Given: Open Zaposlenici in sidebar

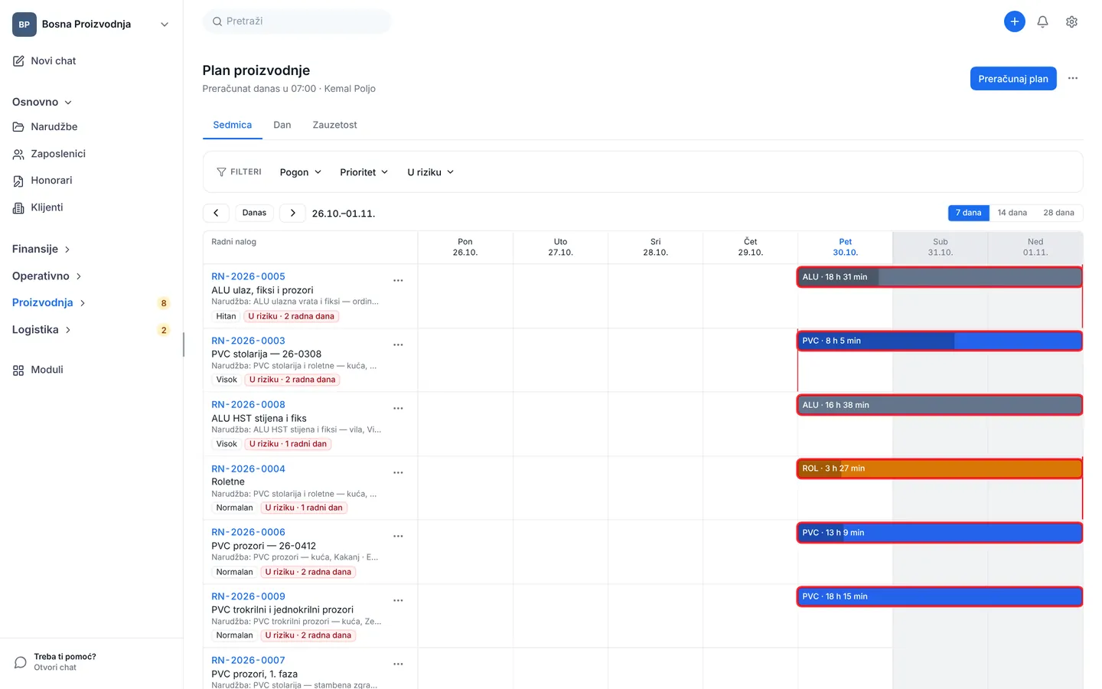Looking at the screenshot, I should coord(49,154).
